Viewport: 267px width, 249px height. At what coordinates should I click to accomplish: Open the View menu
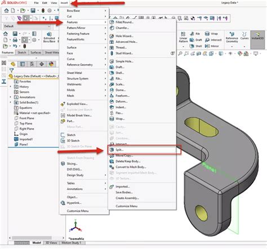pyautogui.click(x=54, y=3)
